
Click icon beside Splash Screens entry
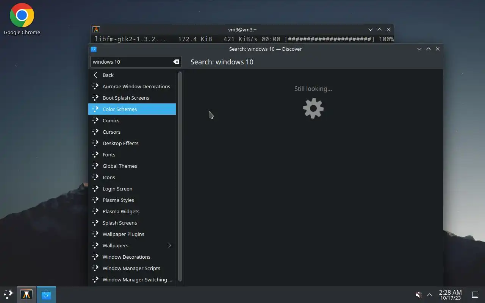click(95, 223)
